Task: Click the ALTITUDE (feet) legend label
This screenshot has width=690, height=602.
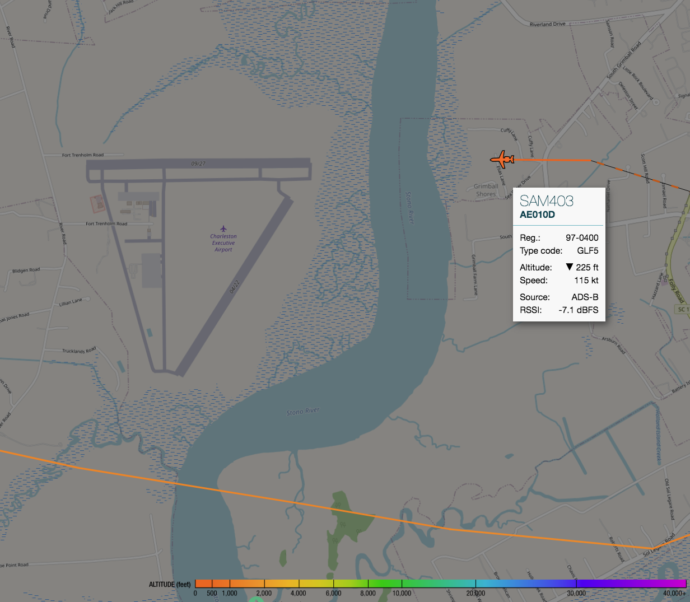Action: pyautogui.click(x=170, y=585)
